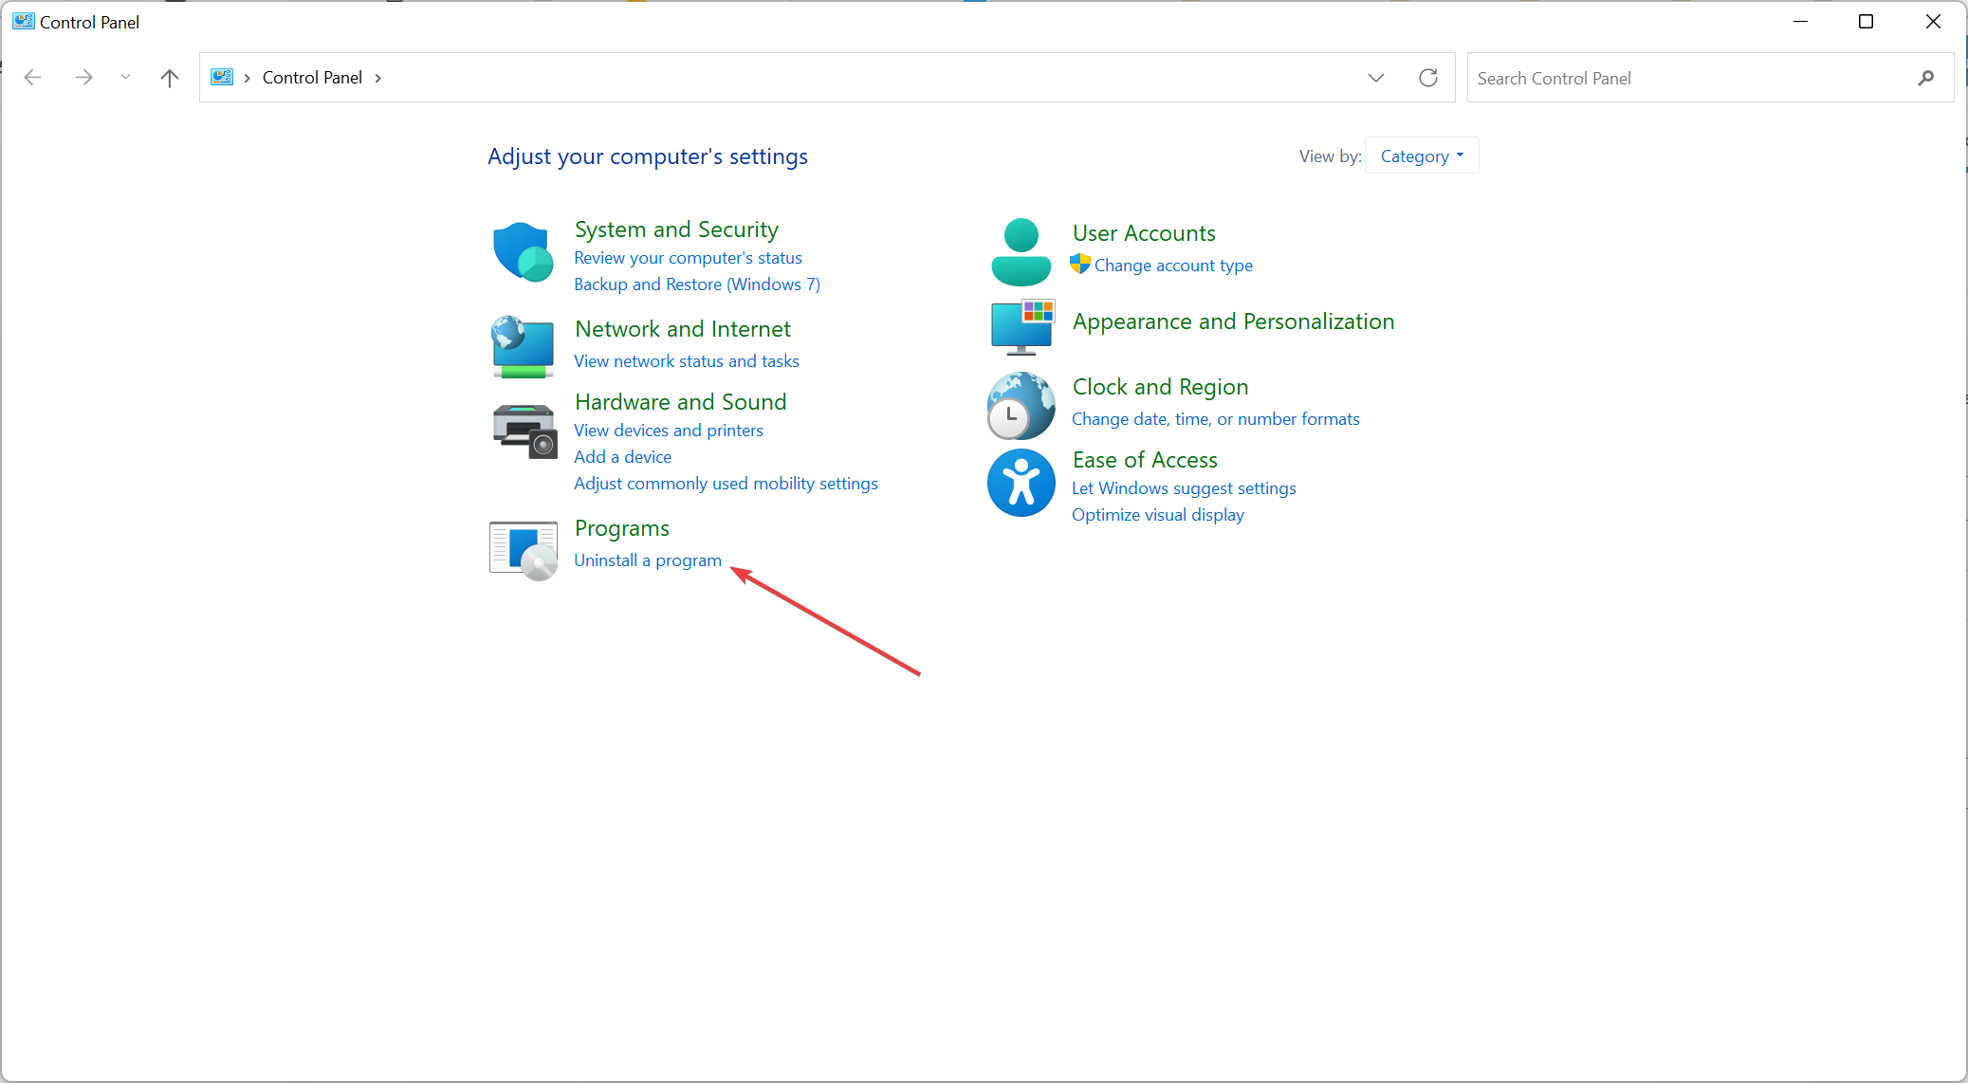Open the recent locations chevron
Image resolution: width=1968 pixels, height=1083 pixels.
tap(125, 78)
